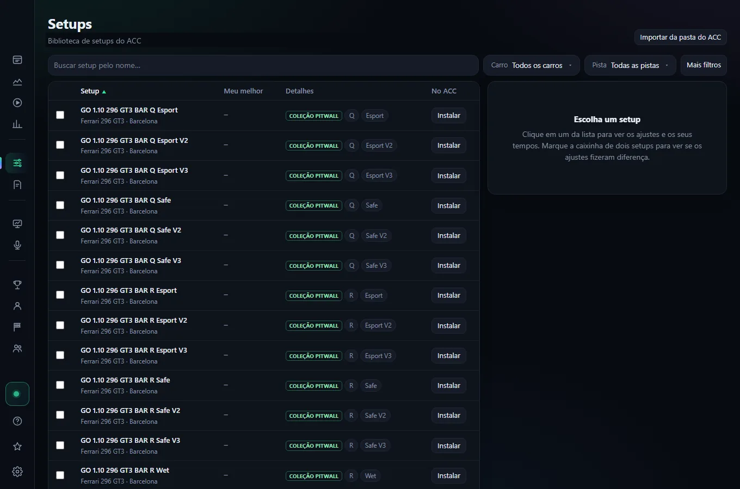Tick checkbox for BAR R Esport V3

coord(60,355)
